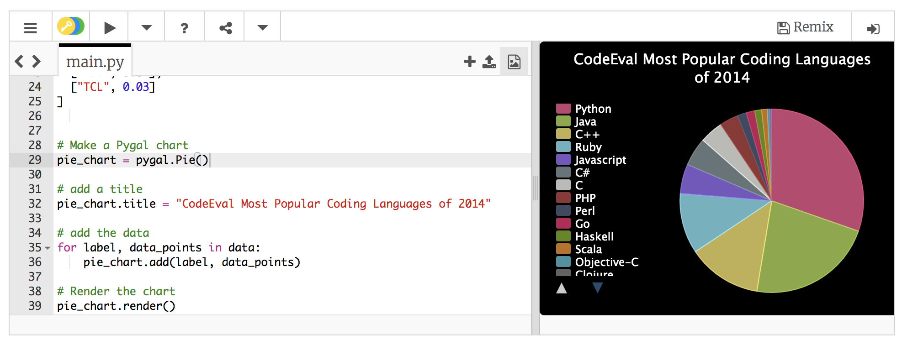
Task: Click line number 29 in gutter
Action: click(35, 160)
